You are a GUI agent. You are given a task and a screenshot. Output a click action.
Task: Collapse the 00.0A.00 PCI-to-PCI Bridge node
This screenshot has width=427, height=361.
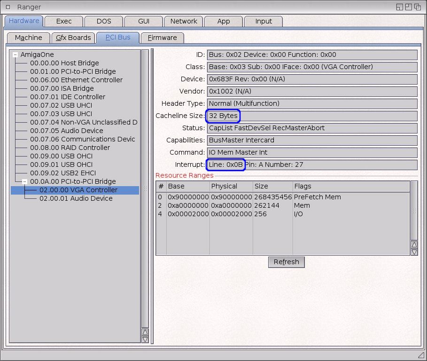point(24,181)
